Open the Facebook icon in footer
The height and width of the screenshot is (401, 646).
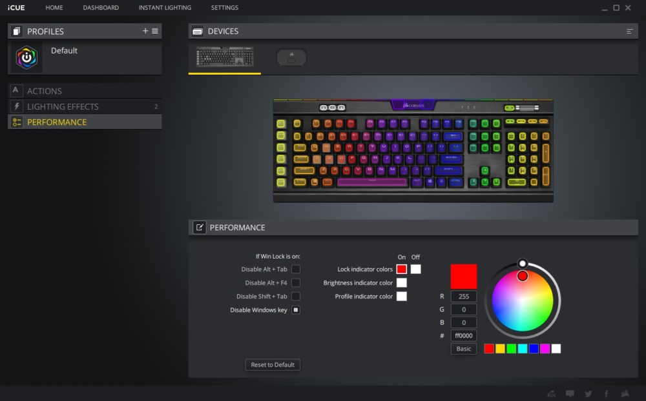click(x=607, y=394)
